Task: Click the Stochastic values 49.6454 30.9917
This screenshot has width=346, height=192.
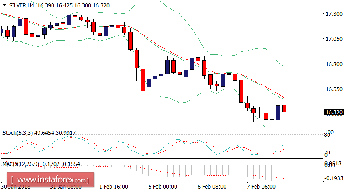Action: tap(55, 133)
